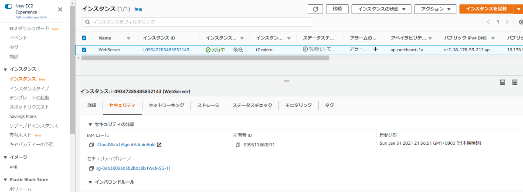The height and width of the screenshot is (192, 523).
Task: Focus the instance filter search field
Action: click(x=197, y=22)
